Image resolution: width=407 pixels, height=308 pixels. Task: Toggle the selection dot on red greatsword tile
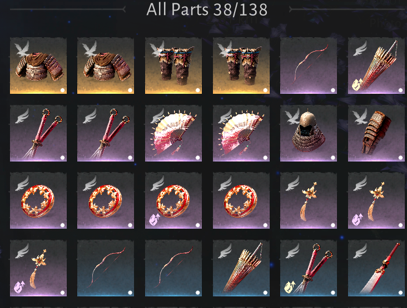pos(400,292)
